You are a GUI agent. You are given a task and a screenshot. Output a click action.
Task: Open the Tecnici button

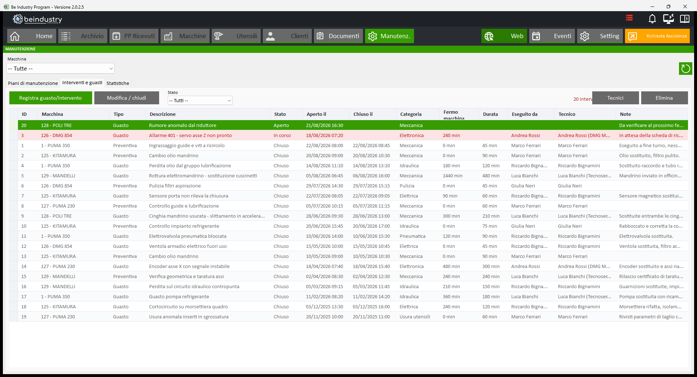615,98
